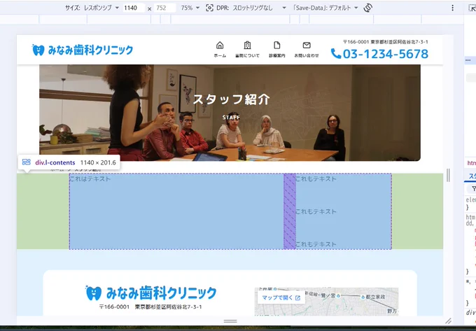
Task: Click the rotate device orientation icon
Action: [x=368, y=8]
